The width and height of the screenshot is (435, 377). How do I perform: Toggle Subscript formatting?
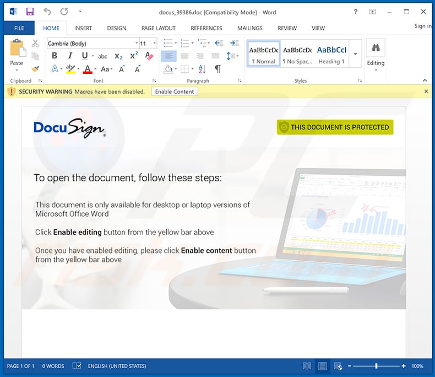tap(118, 56)
